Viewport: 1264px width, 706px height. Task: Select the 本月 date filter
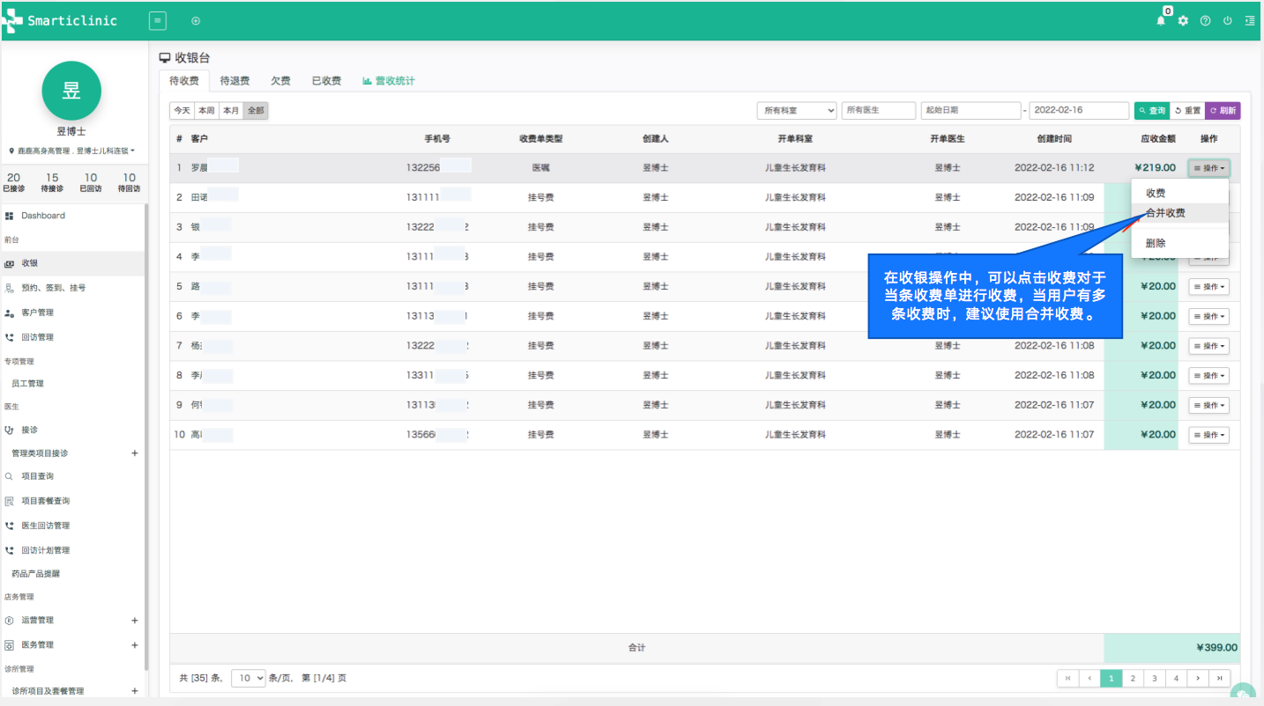click(231, 111)
